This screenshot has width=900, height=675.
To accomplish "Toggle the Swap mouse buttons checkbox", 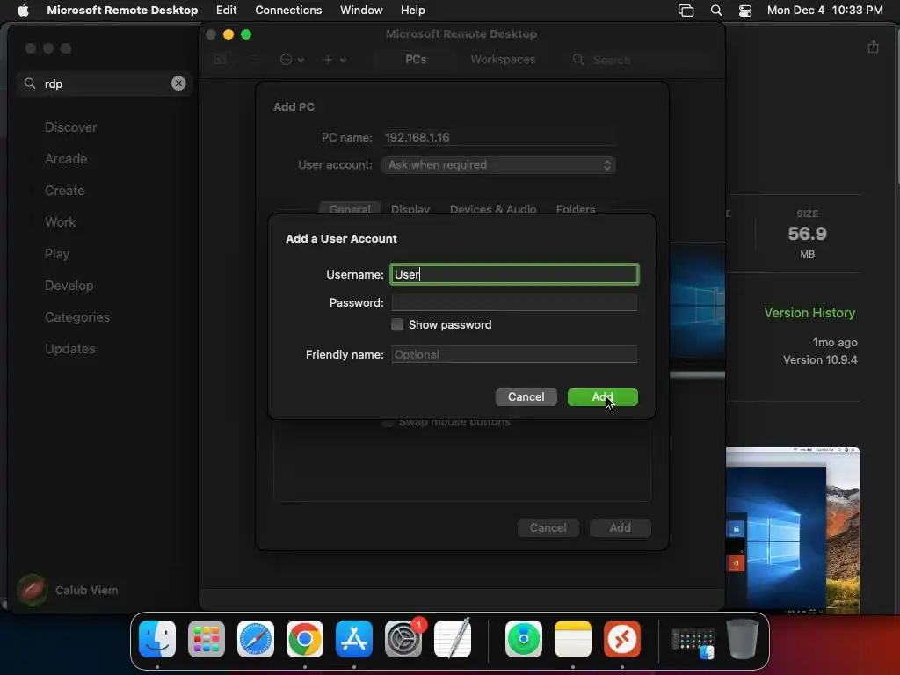I will 388,422.
